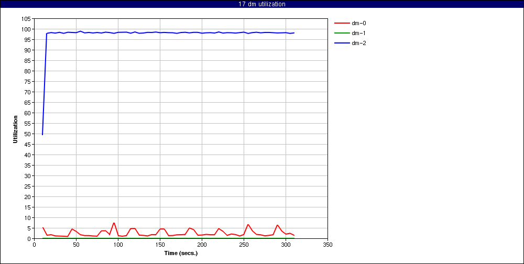524x264 pixels.
Task: Click the green dm-1 legend line swatch
Action: [341, 33]
